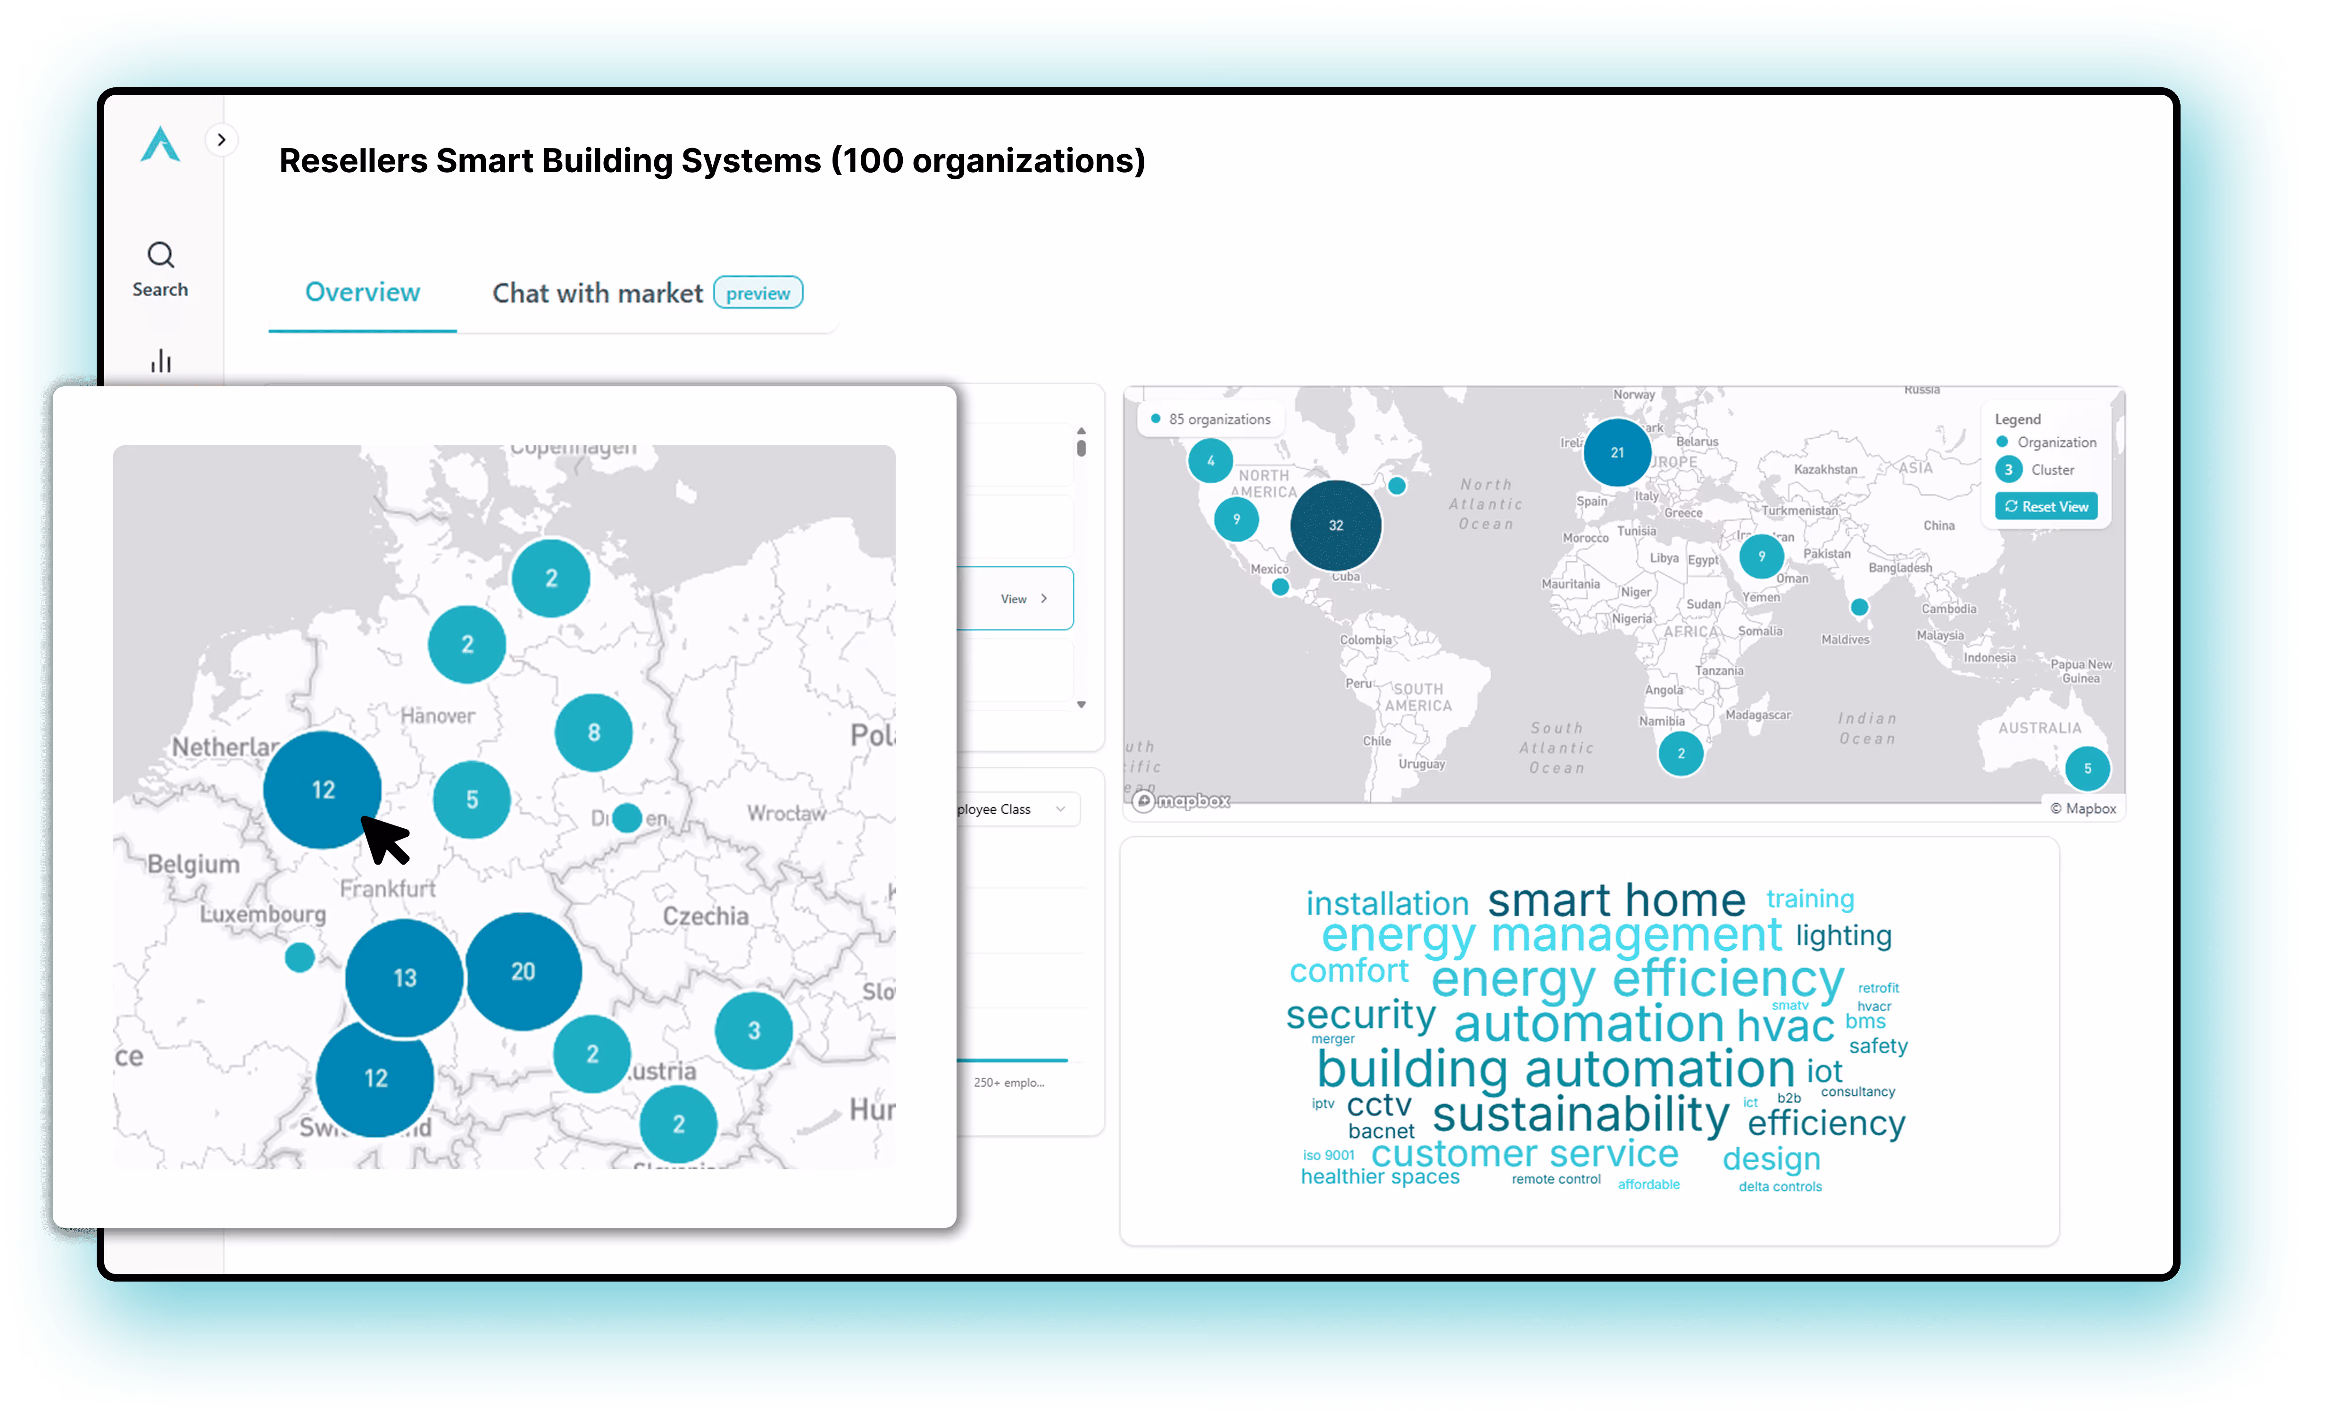Click the organization dot east of North America
Screen dimensions: 2348x1416
coord(1397,486)
